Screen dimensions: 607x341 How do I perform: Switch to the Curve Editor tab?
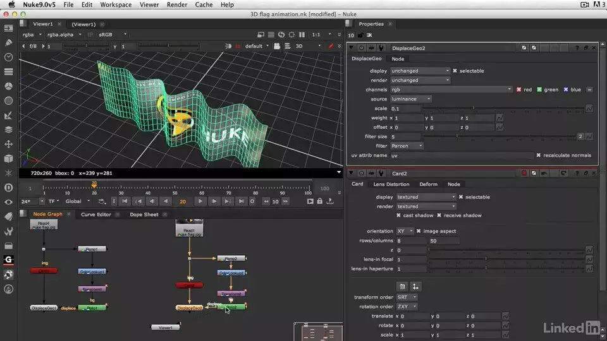(96, 215)
